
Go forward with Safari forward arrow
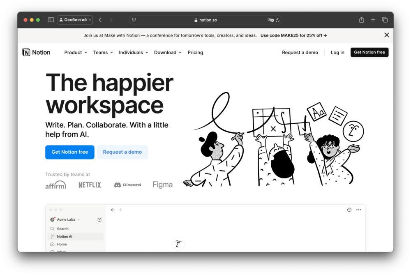pos(111,20)
